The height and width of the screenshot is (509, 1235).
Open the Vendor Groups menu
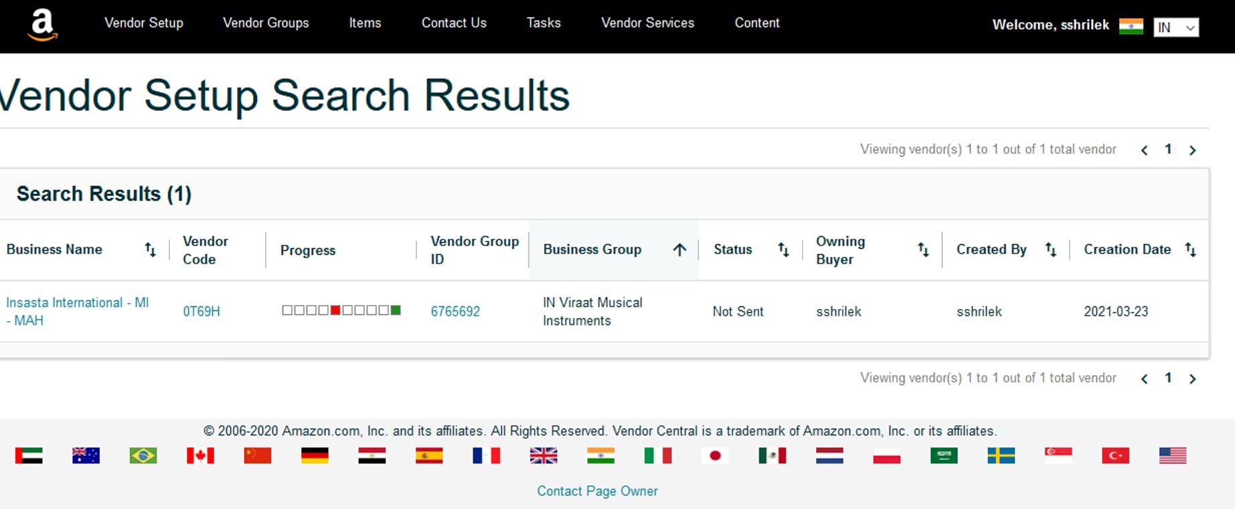coord(266,23)
